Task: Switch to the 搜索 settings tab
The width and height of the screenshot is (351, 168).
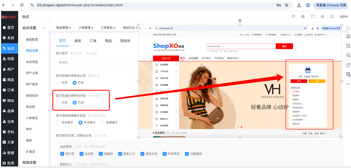Action: [x=78, y=41]
